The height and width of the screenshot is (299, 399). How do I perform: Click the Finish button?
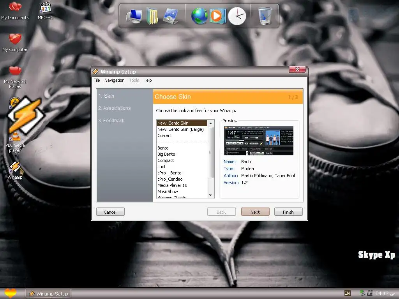click(x=288, y=212)
